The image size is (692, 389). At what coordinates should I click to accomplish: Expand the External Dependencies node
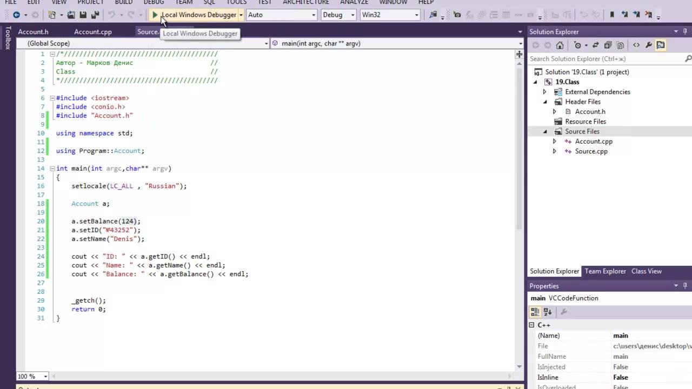click(x=545, y=92)
